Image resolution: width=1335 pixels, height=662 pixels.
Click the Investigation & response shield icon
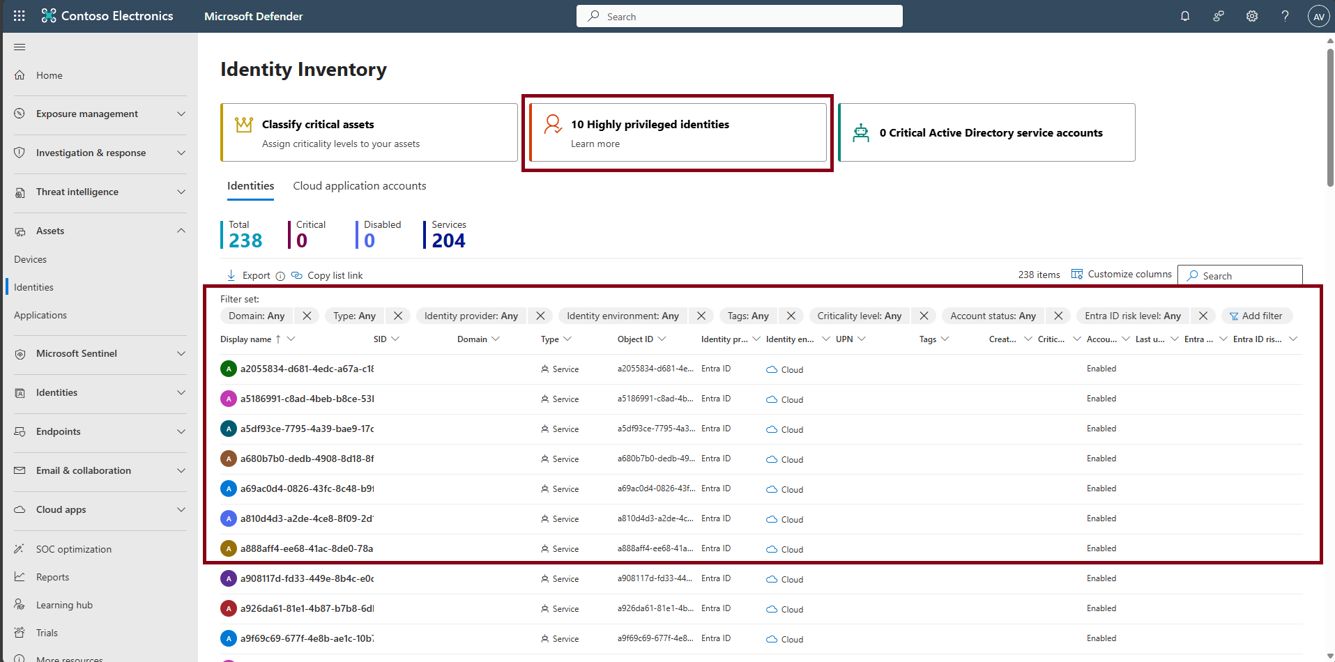[20, 153]
